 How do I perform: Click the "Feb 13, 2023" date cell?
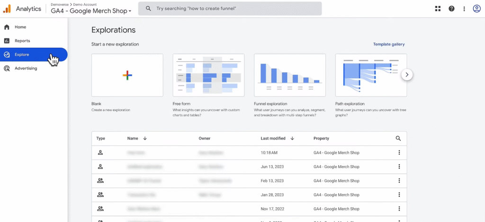pos(272,181)
